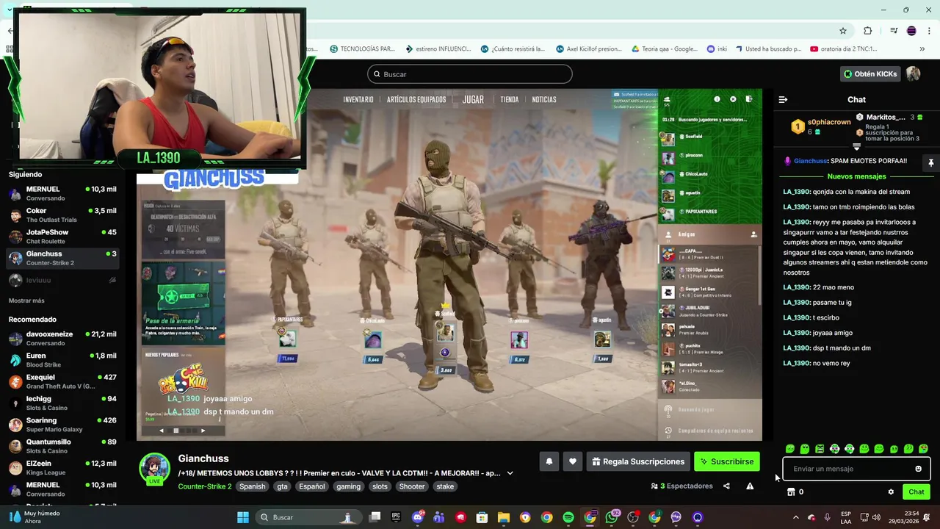Open the Coker channel in the sidebar
Image resolution: width=940 pixels, height=529 pixels.
coord(62,215)
